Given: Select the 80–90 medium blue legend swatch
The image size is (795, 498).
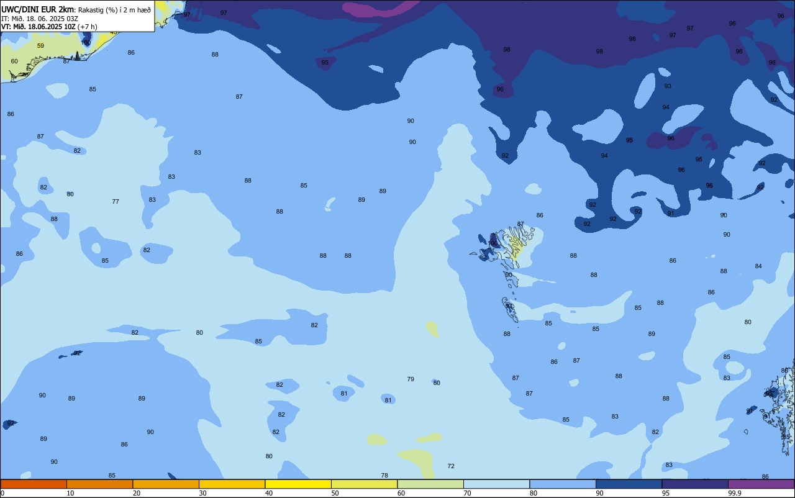Looking at the screenshot, I should pos(563,484).
